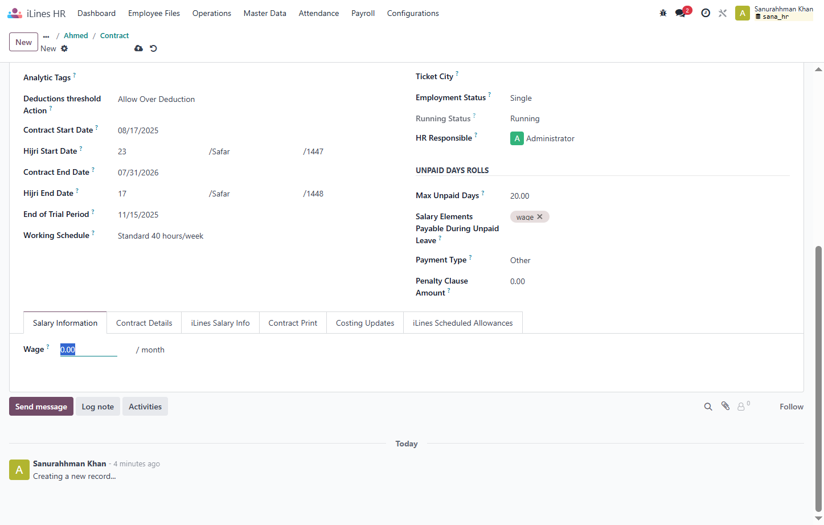This screenshot has width=824, height=525.
Task: Click the Administrator avatar in HR Responsible
Action: coord(517,138)
